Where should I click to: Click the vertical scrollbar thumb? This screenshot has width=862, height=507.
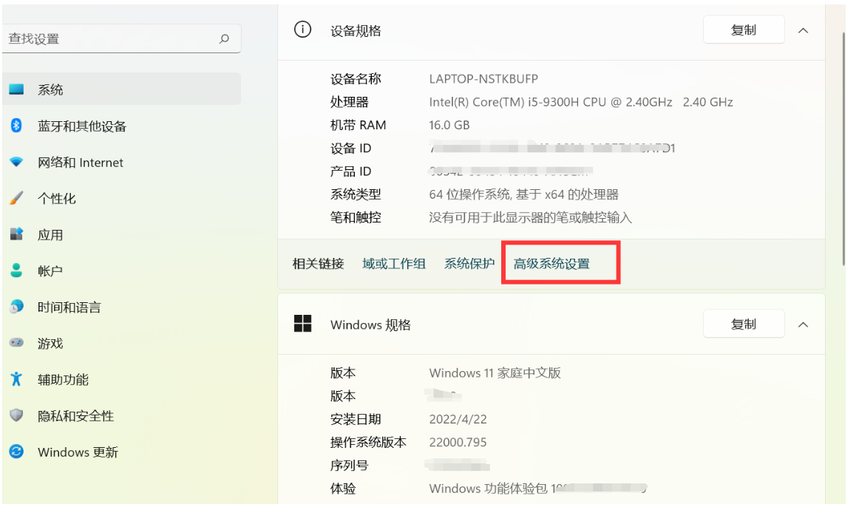pyautogui.click(x=844, y=149)
